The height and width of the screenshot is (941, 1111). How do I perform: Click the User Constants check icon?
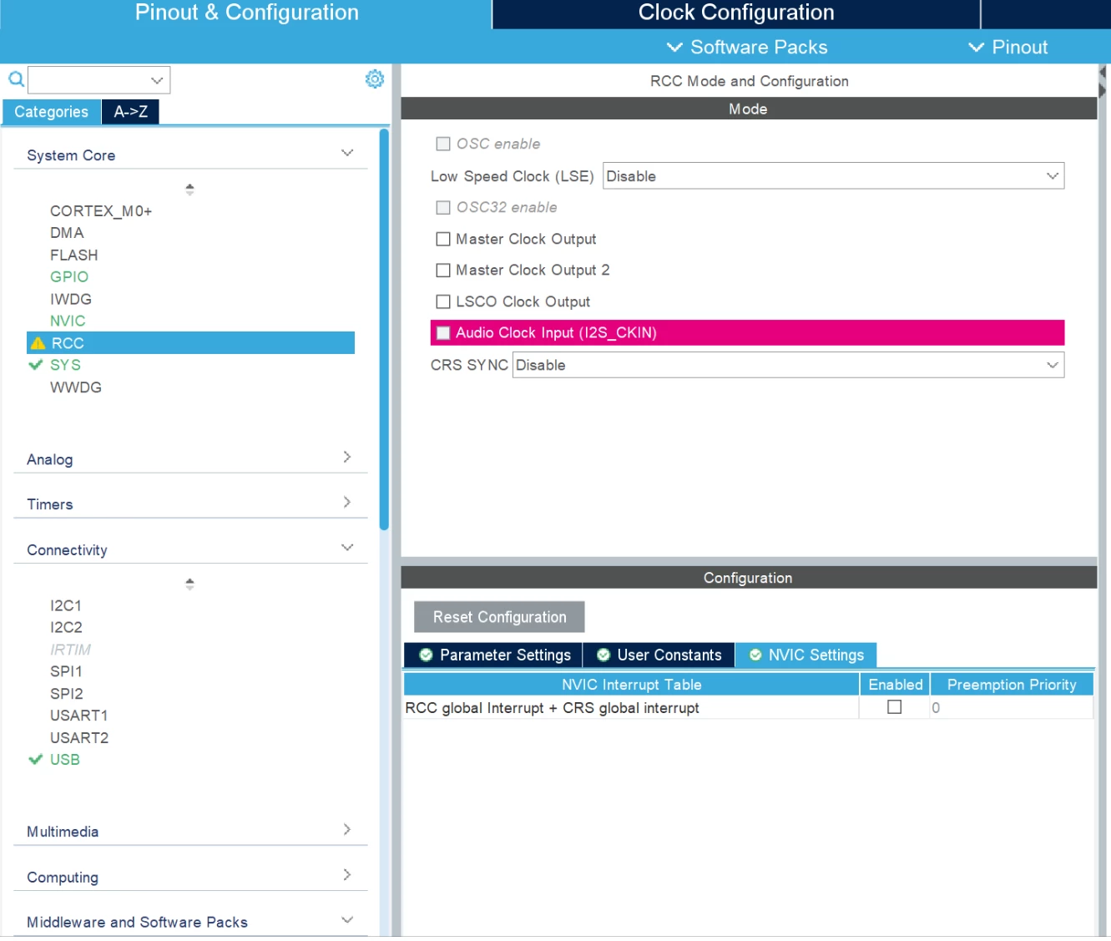point(603,655)
